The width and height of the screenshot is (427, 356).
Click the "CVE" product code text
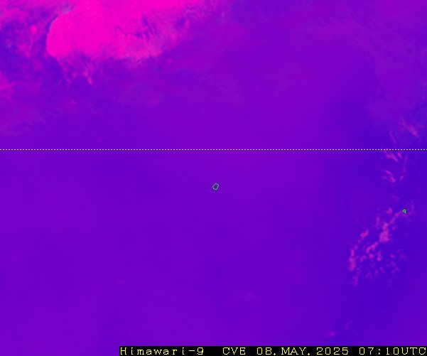[x=234, y=351]
